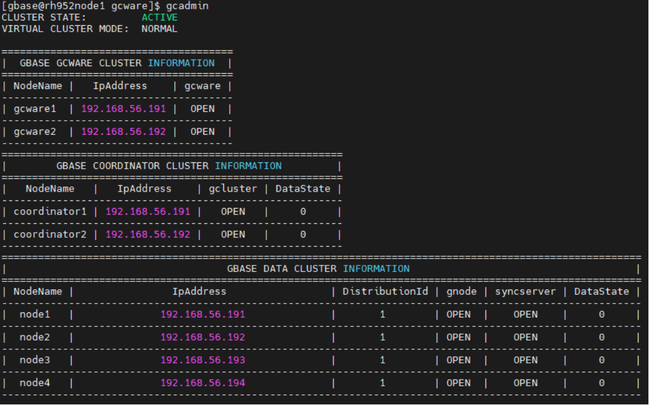Click the CLUSTER STATE label
Image resolution: width=649 pixels, height=405 pixels.
pyautogui.click(x=43, y=18)
